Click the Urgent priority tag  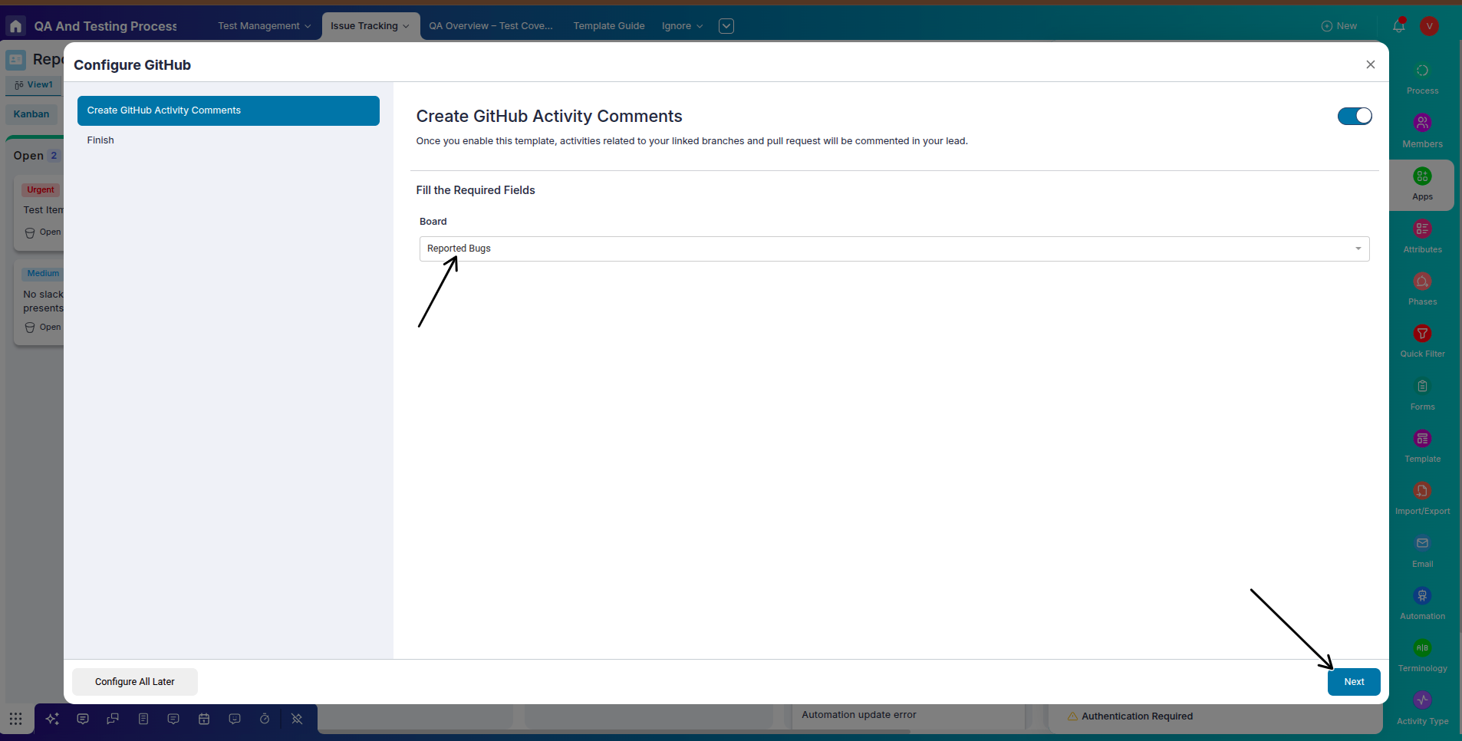[x=41, y=189]
